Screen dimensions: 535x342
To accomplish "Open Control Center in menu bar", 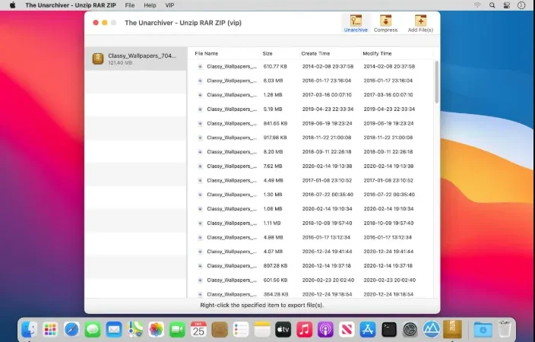I will [x=507, y=5].
